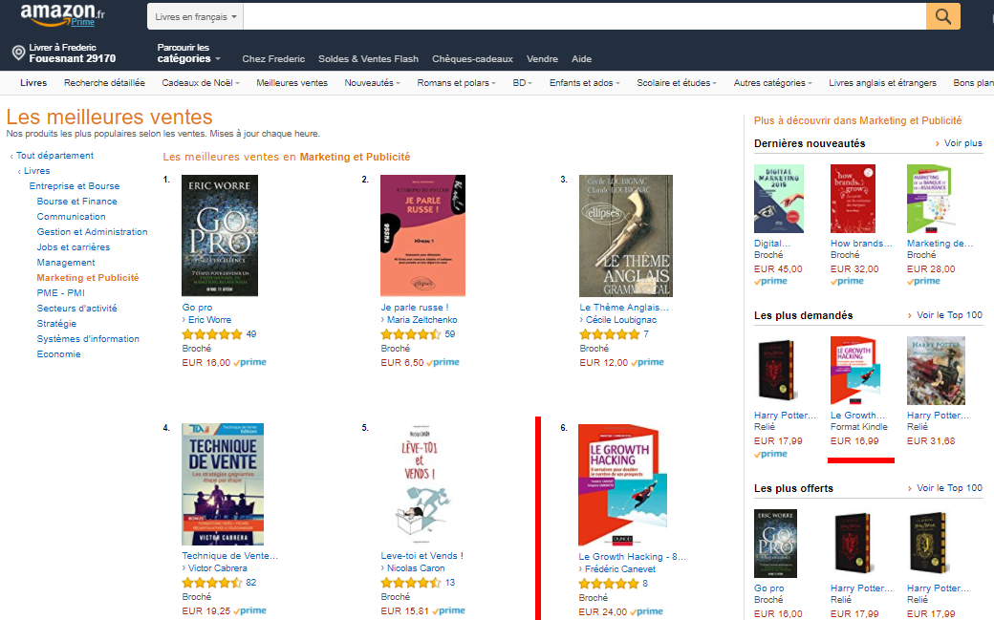Expand the 'Autres catégories' dropdown
This screenshot has width=994, height=620.
[x=773, y=82]
